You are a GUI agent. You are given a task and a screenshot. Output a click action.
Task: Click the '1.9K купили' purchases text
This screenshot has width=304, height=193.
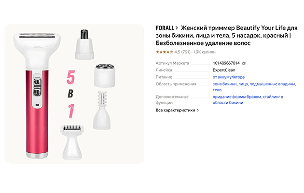(x=205, y=52)
